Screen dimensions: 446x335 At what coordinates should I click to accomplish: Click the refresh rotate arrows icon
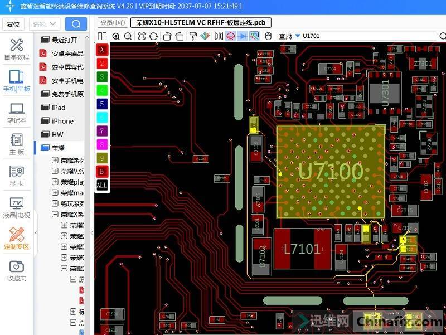[x=154, y=36]
